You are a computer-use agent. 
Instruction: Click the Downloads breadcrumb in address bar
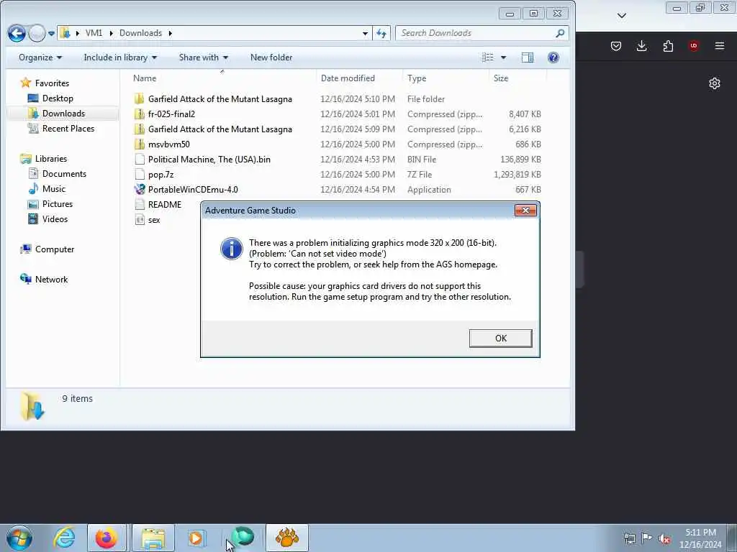140,33
